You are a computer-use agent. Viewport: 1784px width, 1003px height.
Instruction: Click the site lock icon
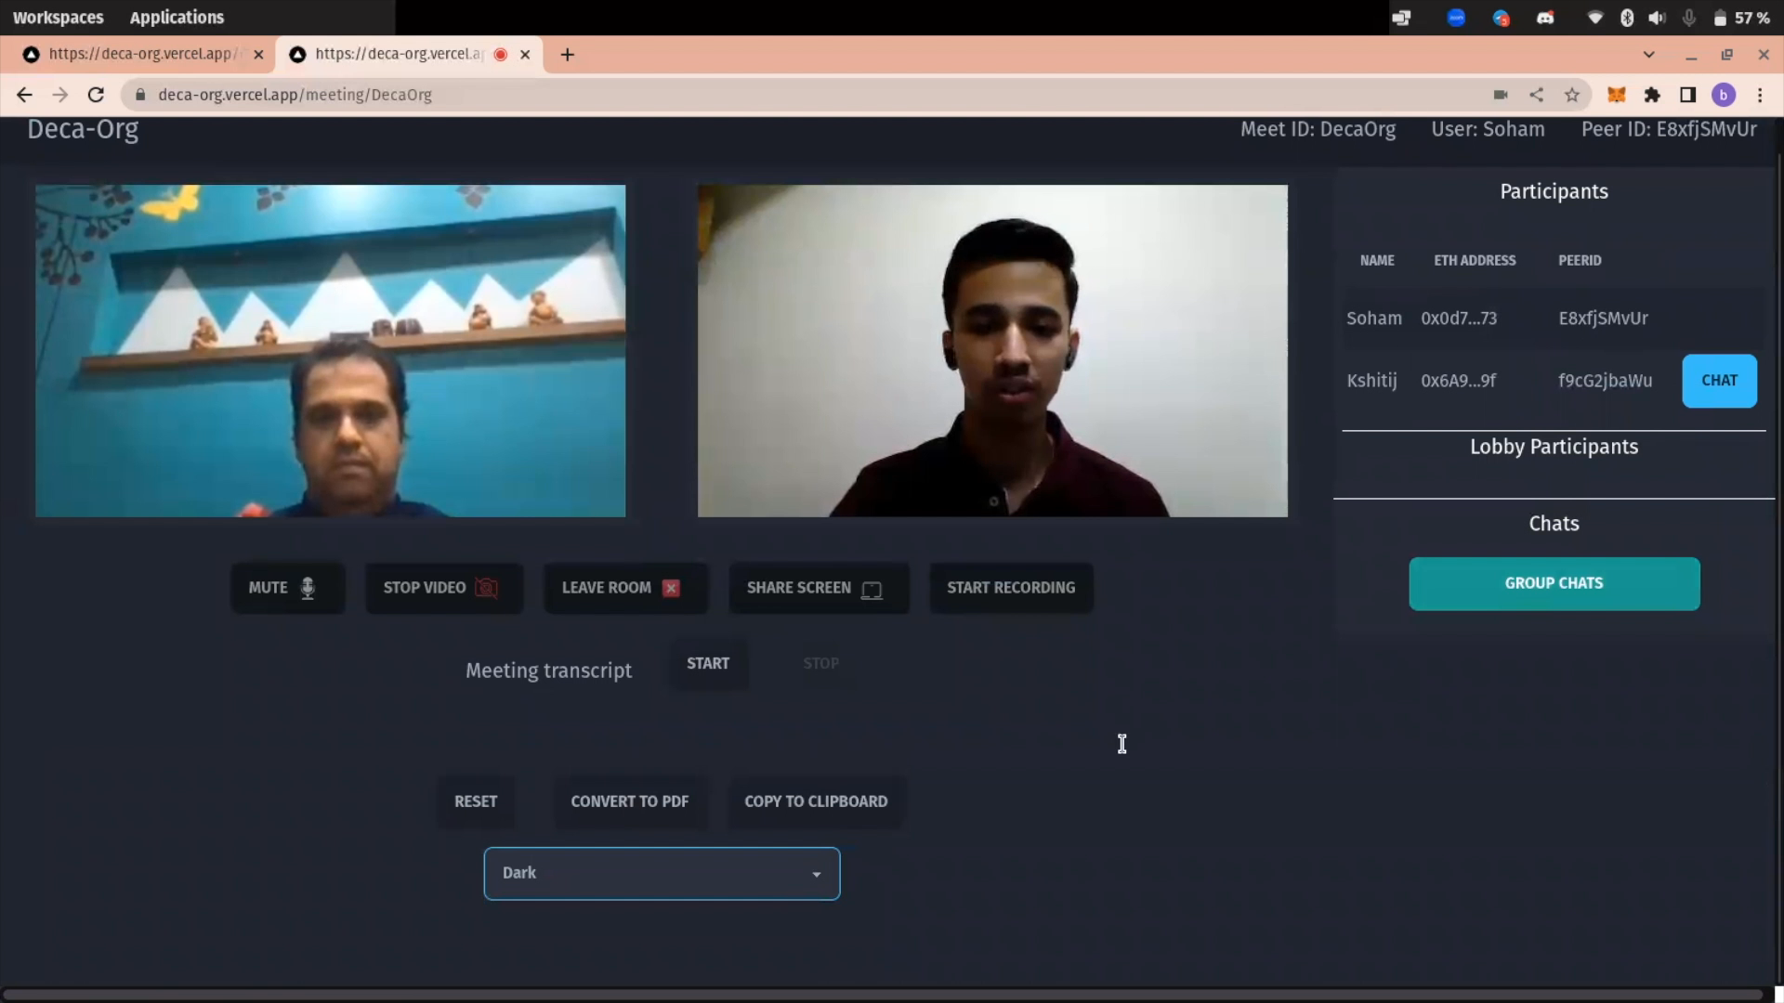(x=140, y=95)
